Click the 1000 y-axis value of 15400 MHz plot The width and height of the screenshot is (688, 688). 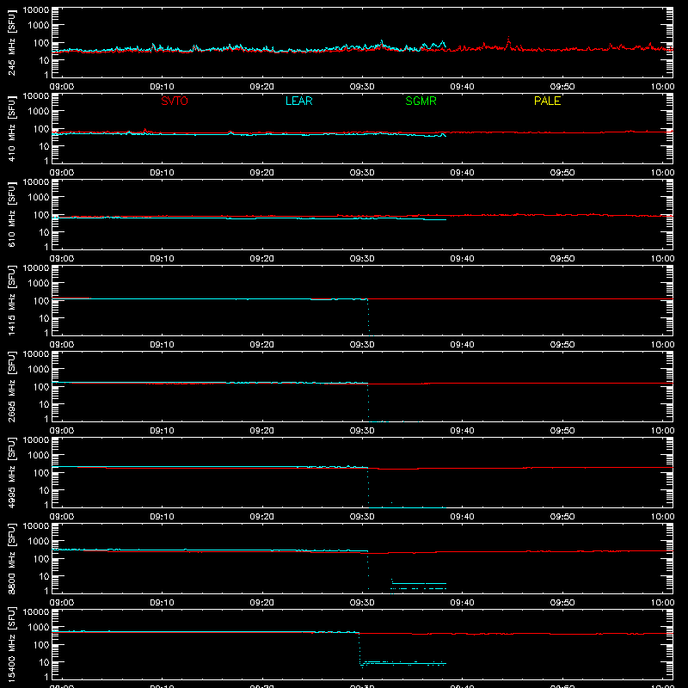tap(39, 627)
